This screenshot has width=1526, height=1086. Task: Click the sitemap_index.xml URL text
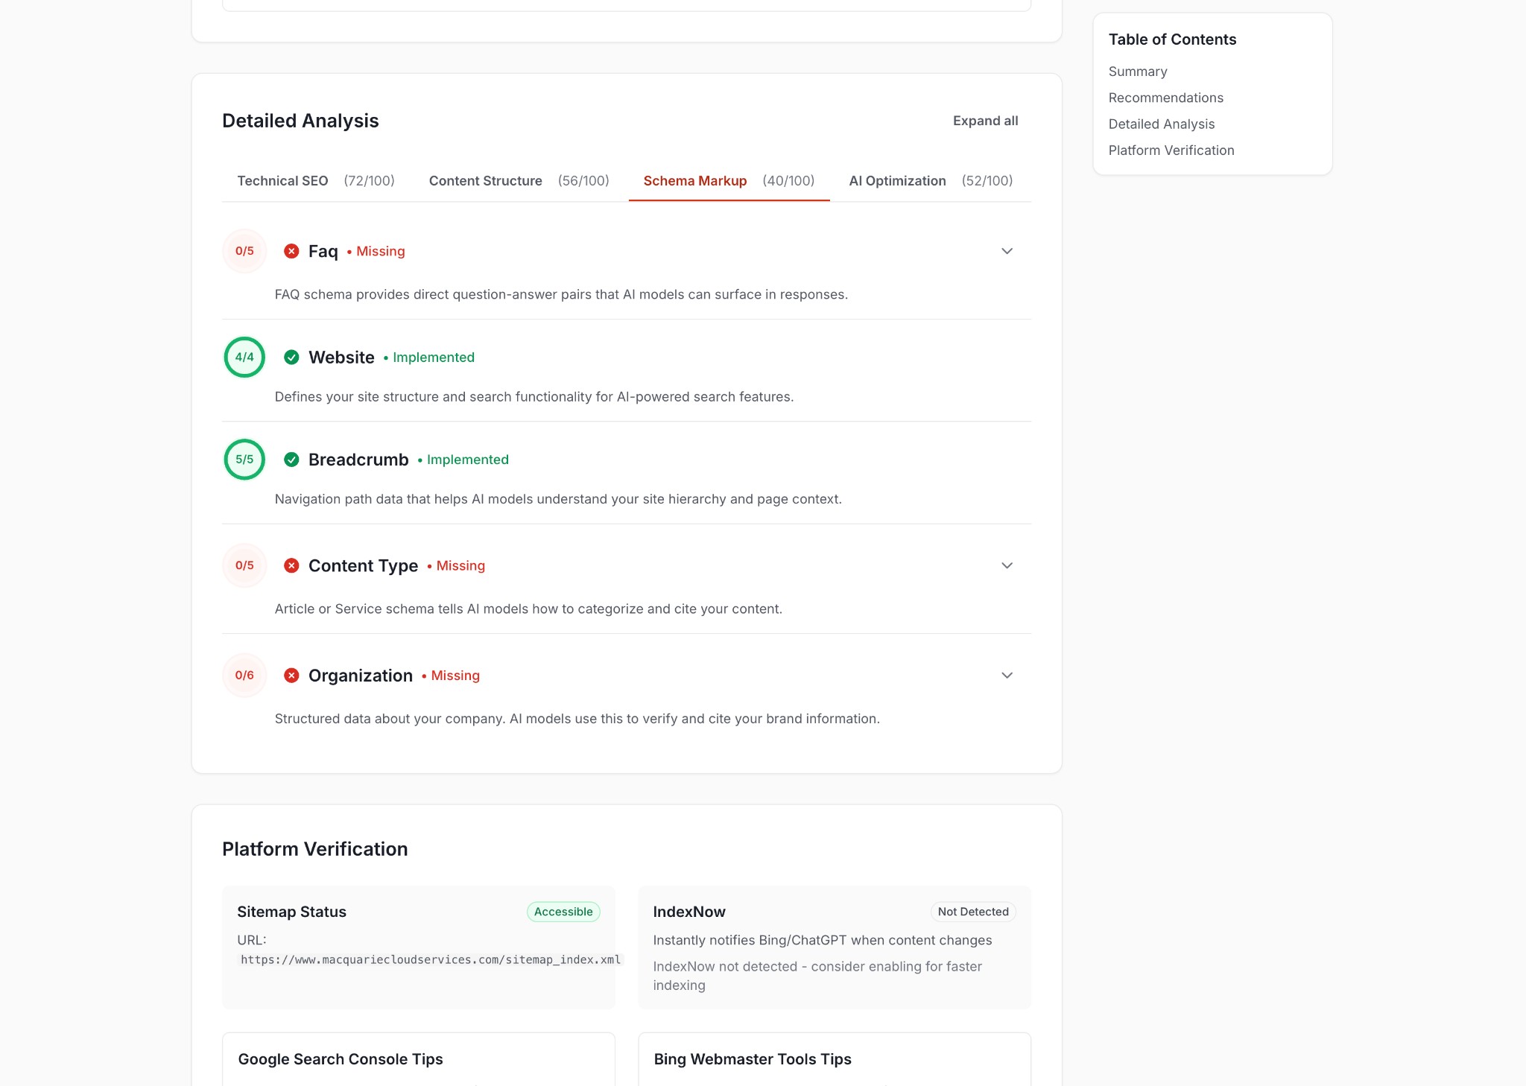click(430, 959)
